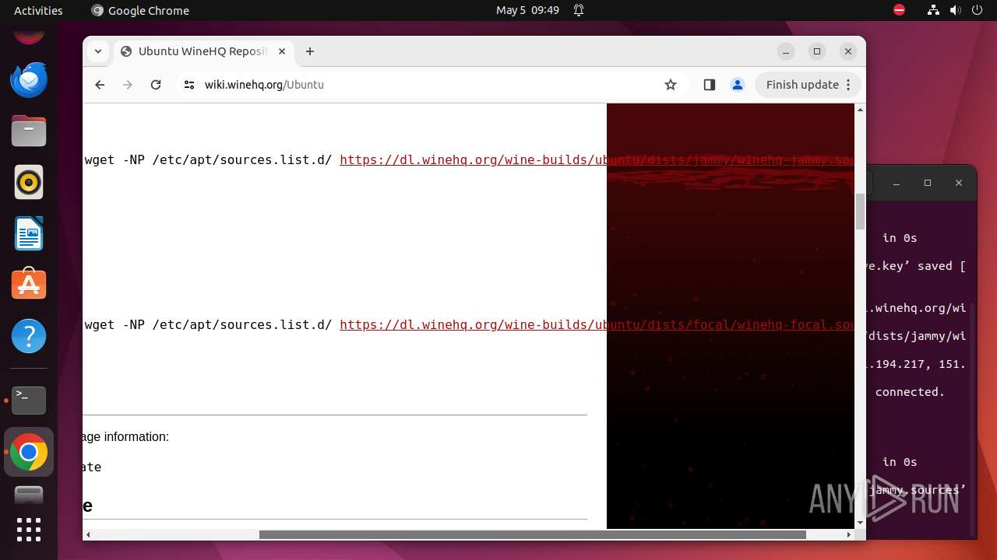Open Chrome side panel
Screen dimensions: 997x560
709,85
